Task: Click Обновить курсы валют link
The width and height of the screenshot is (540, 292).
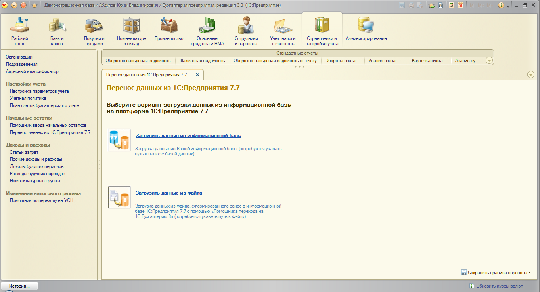Action: 500,286
